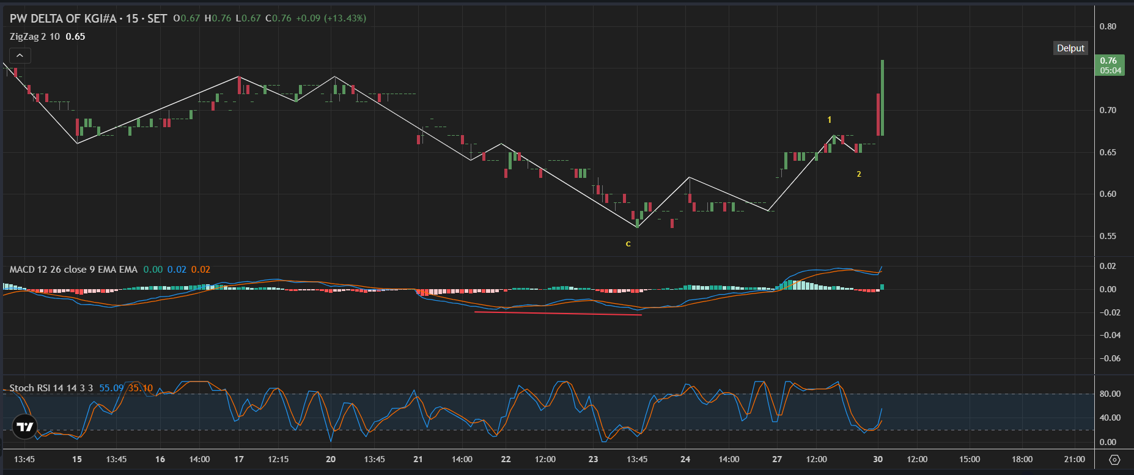Click the Delput label on the price scale
This screenshot has height=475, width=1134.
pyautogui.click(x=1070, y=48)
